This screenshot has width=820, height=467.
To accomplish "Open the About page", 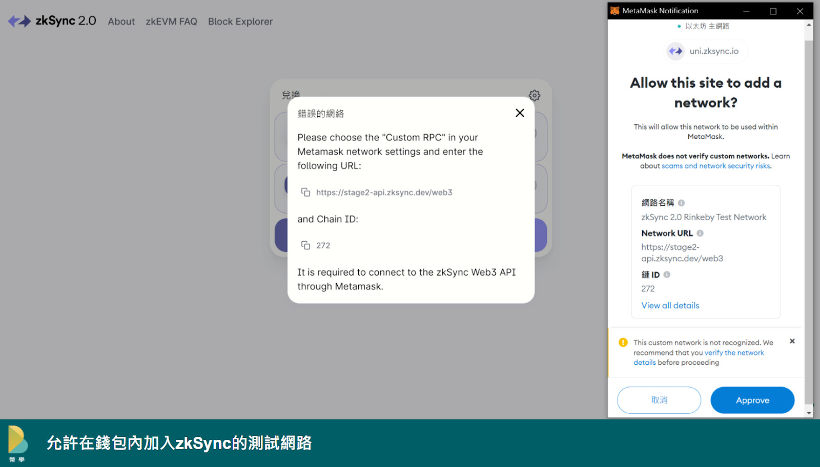I will pos(121,22).
